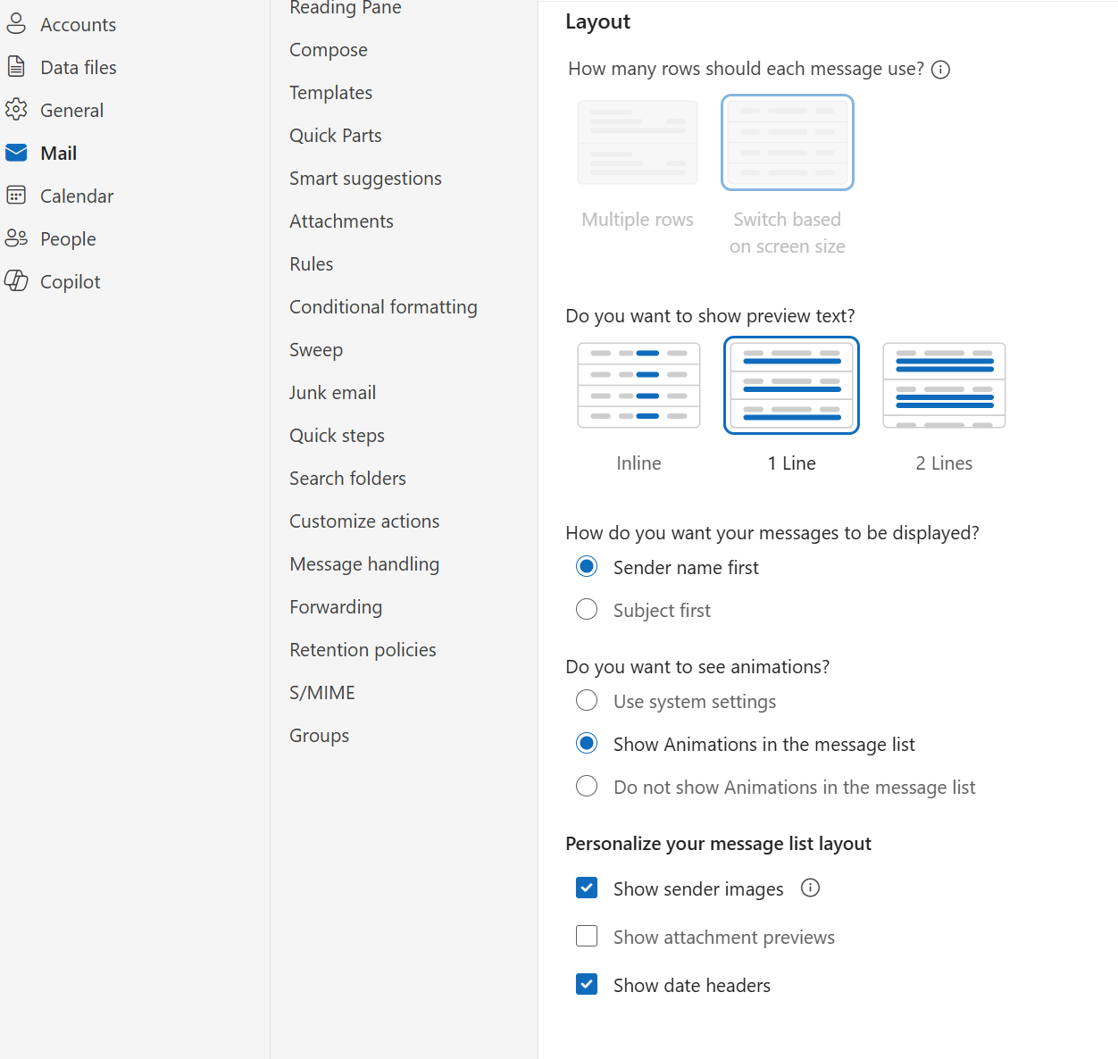Image resolution: width=1118 pixels, height=1059 pixels.
Task: Click the 'Personalize your message list layout' heading
Action: click(718, 844)
